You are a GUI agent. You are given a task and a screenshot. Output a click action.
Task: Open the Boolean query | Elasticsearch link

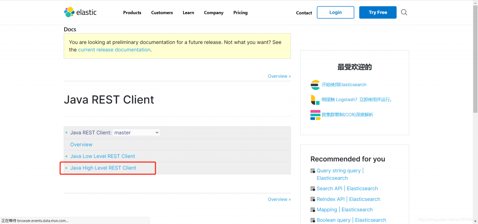351,220
